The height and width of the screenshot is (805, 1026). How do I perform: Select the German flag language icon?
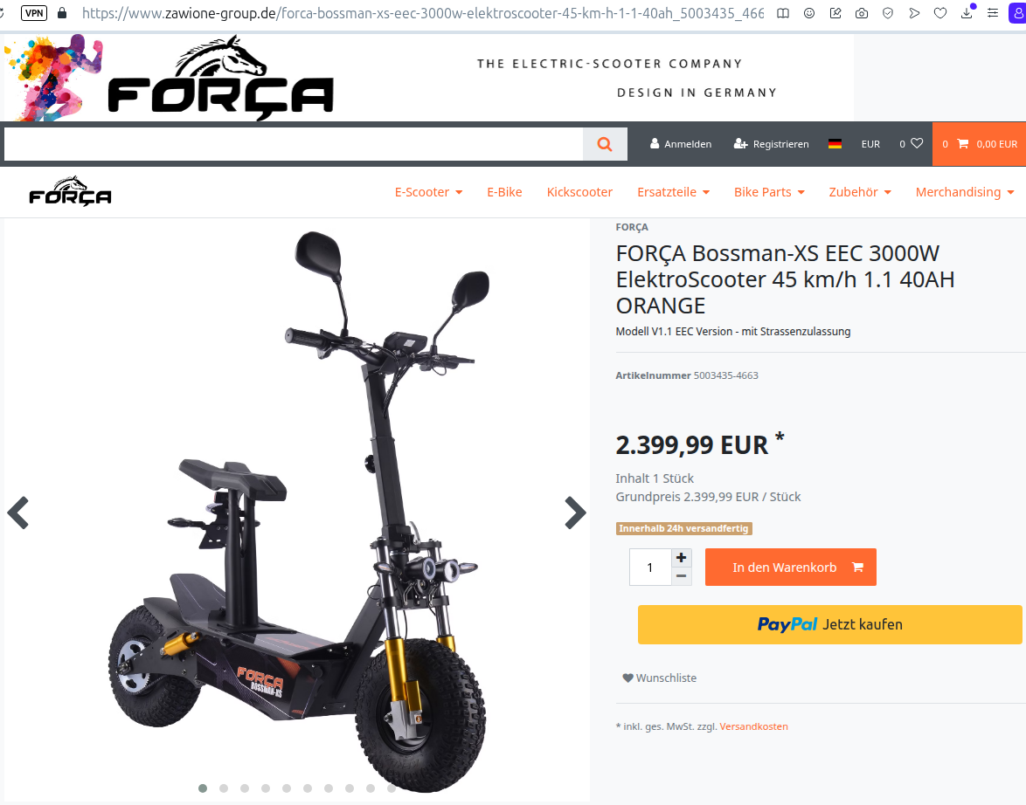835,144
